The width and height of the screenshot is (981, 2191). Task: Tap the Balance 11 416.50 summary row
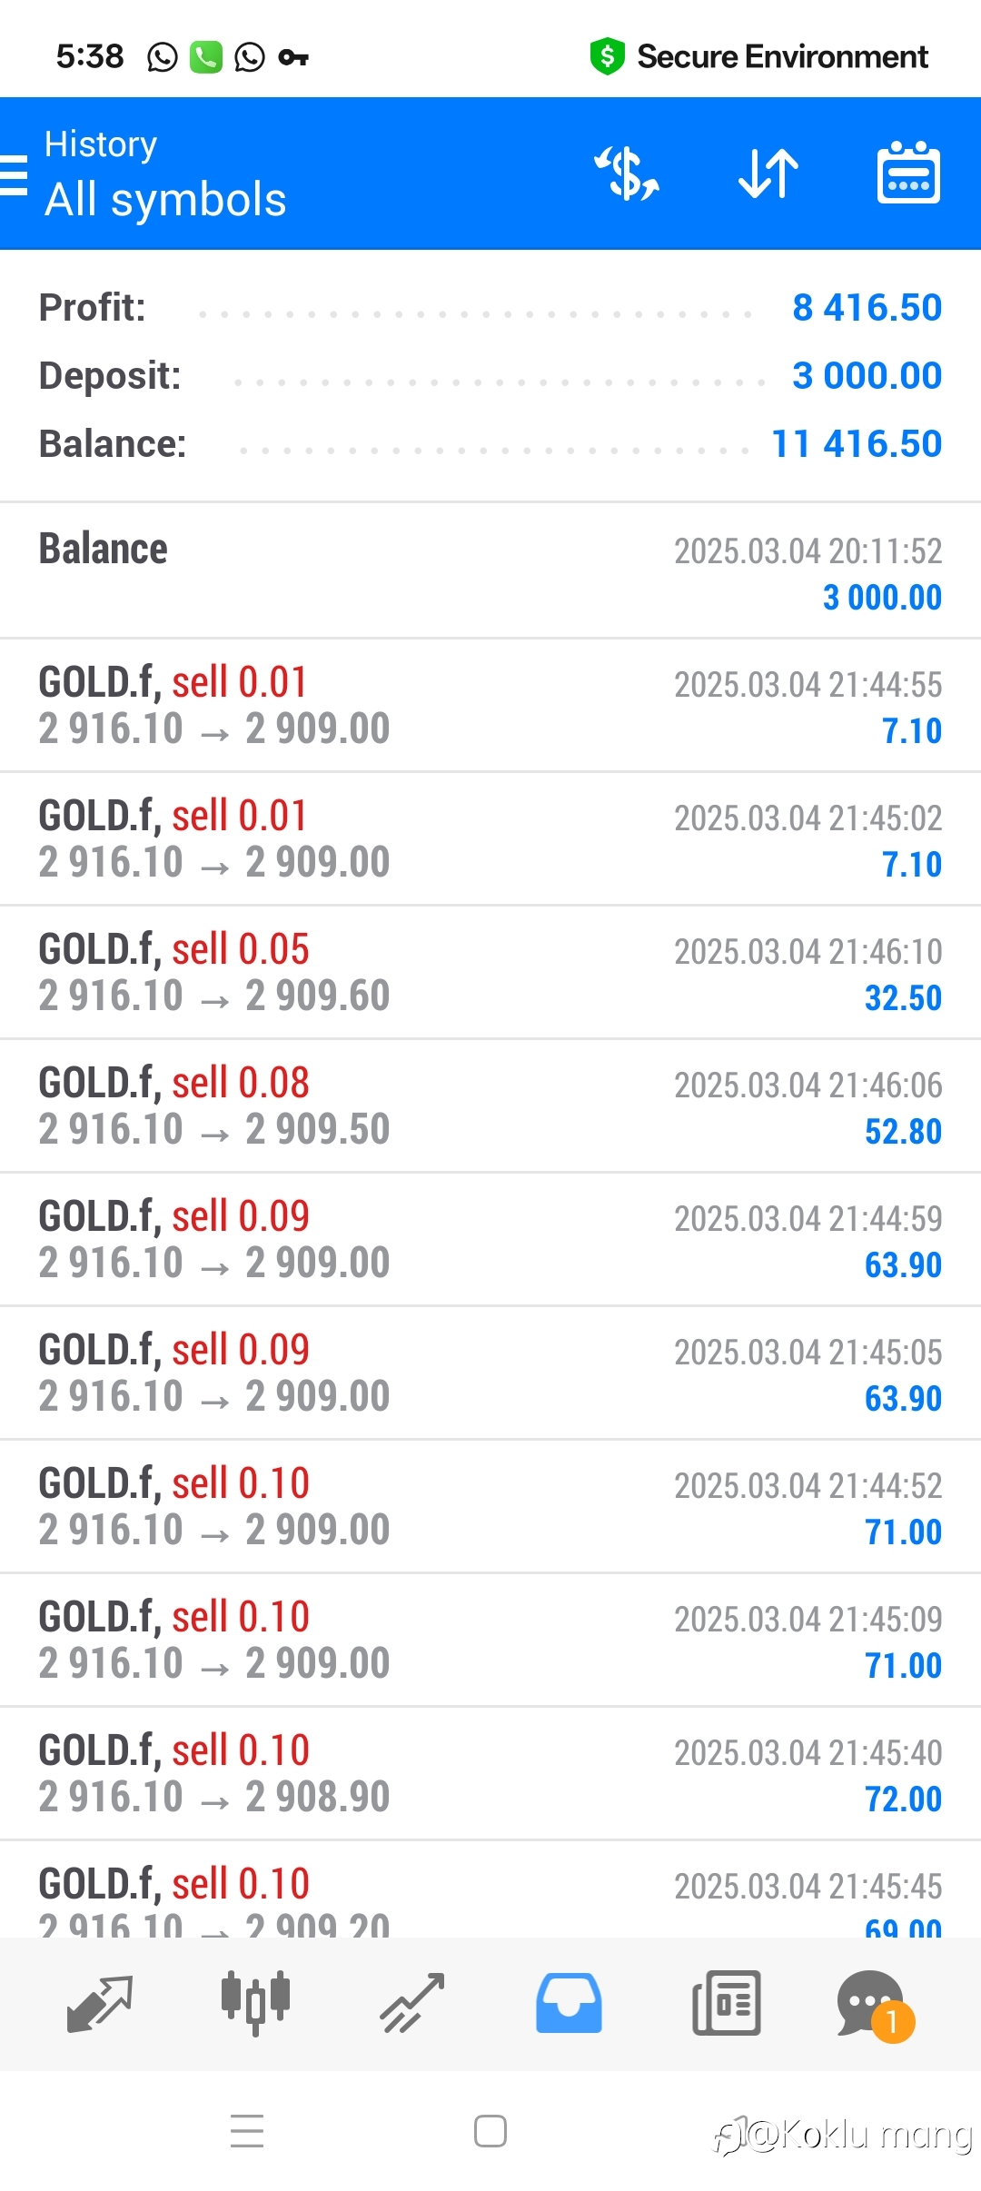click(x=490, y=444)
